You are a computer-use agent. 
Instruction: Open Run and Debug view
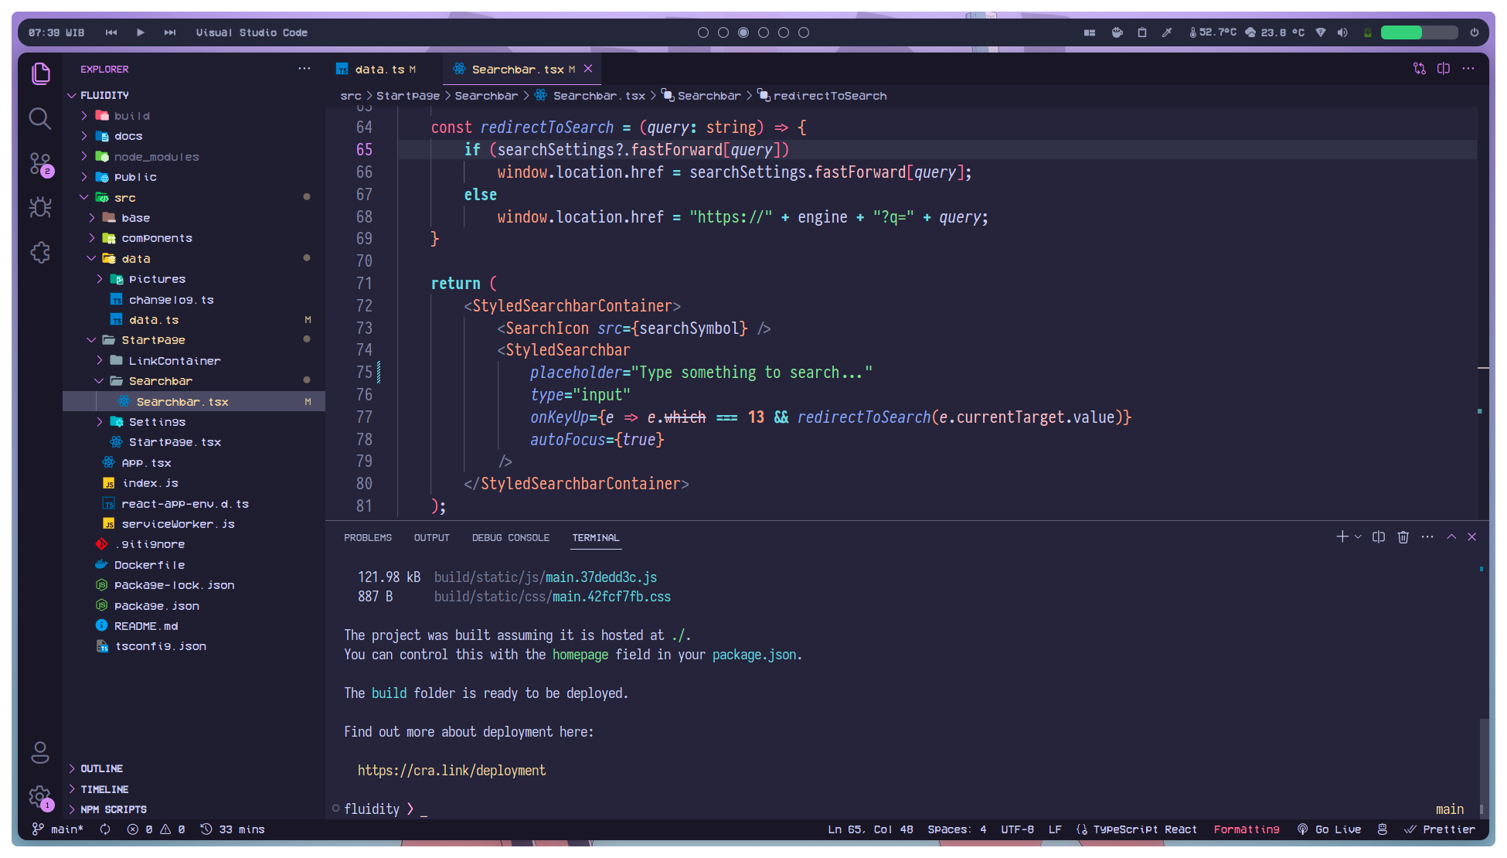40,207
